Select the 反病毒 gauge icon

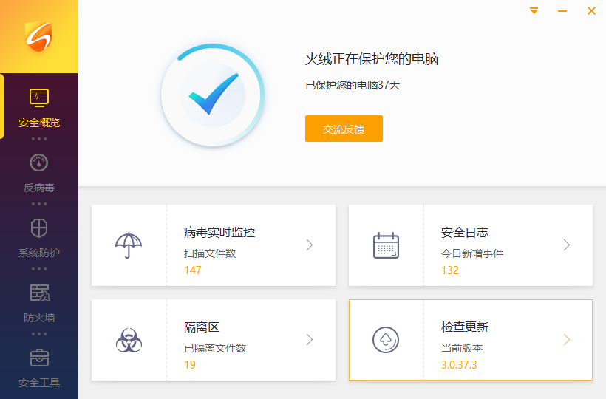(x=39, y=163)
